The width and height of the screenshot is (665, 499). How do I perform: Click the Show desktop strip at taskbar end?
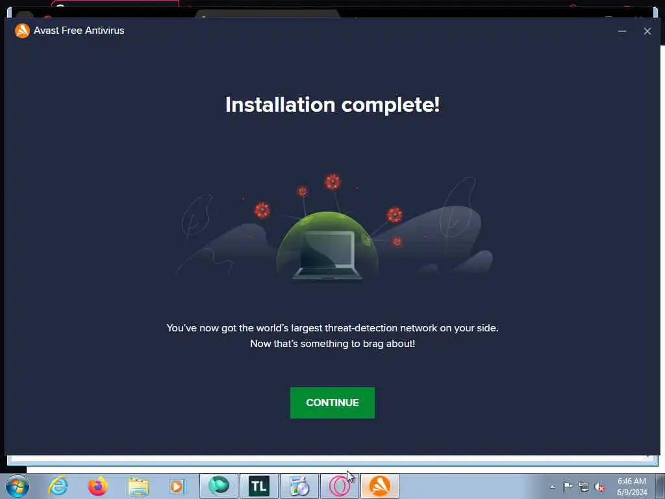click(x=660, y=486)
